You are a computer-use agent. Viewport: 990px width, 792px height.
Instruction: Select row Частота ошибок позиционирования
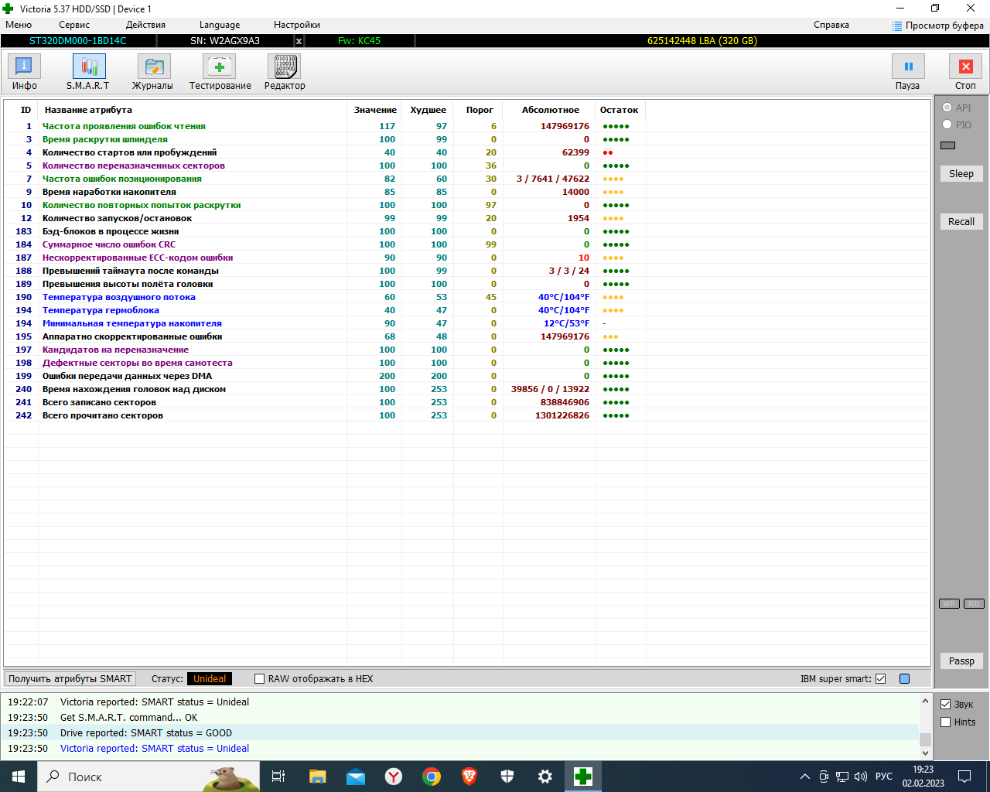pyautogui.click(x=467, y=179)
